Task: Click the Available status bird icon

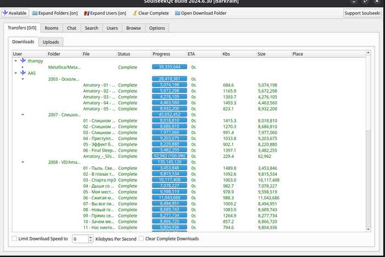Action: pos(5,13)
